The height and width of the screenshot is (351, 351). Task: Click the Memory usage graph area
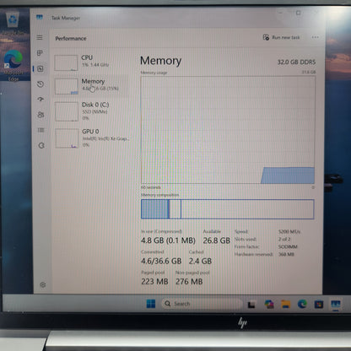click(x=228, y=130)
